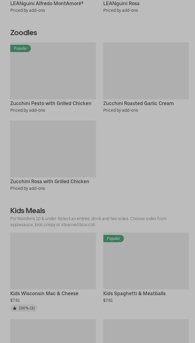Click Zucchini Roasted Garlic Cream title
This screenshot has height=343, width=195.
tap(138, 104)
